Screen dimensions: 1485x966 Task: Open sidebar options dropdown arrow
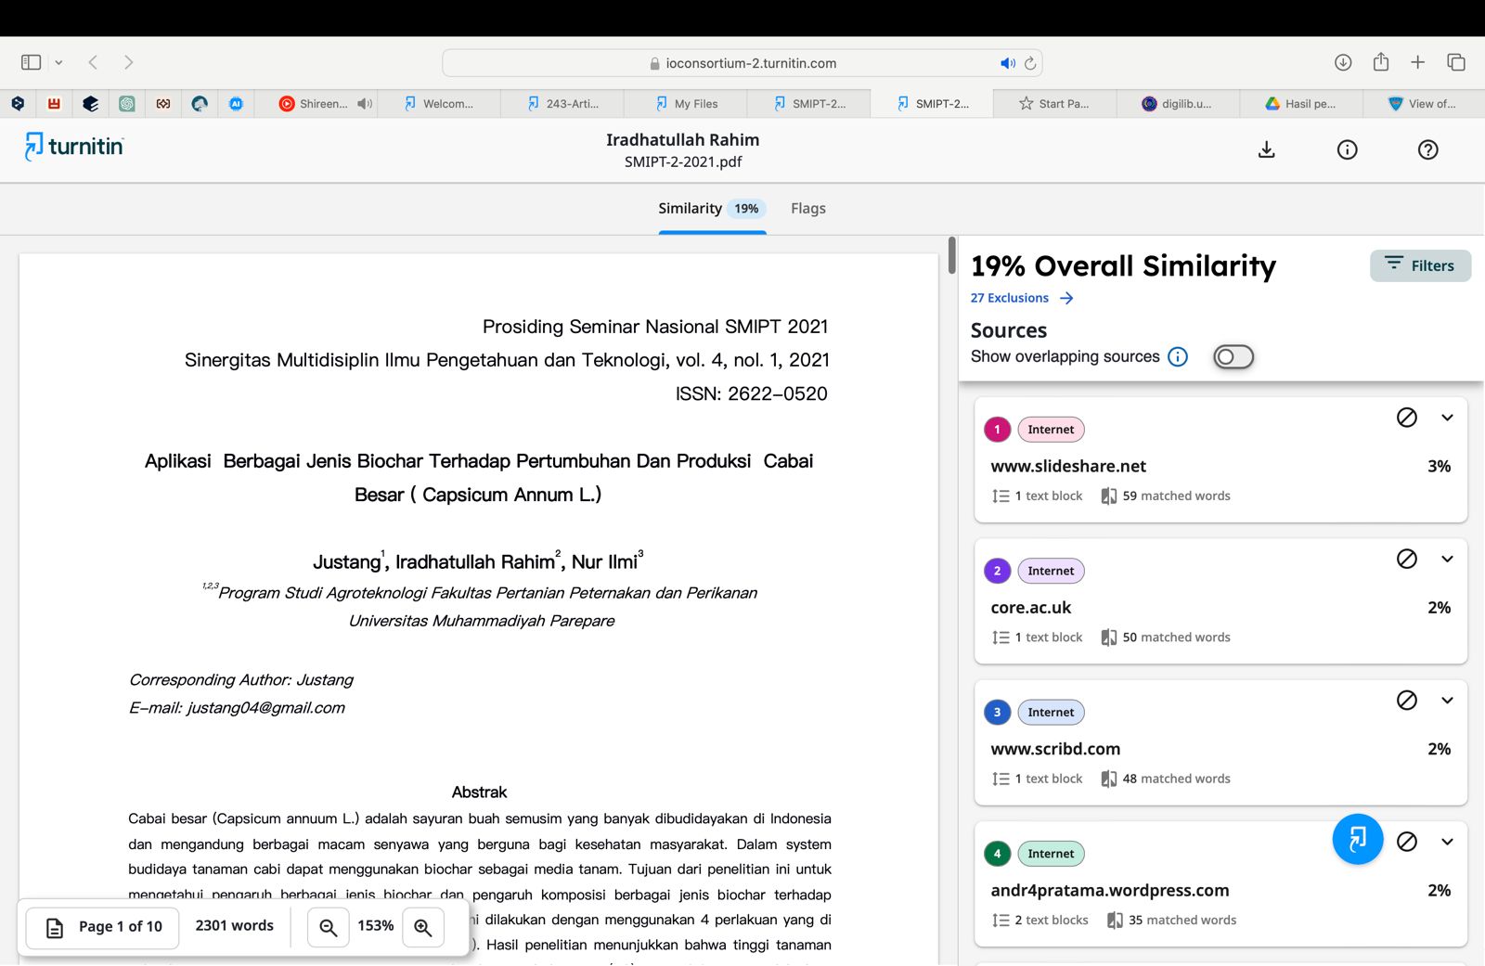pyautogui.click(x=58, y=62)
